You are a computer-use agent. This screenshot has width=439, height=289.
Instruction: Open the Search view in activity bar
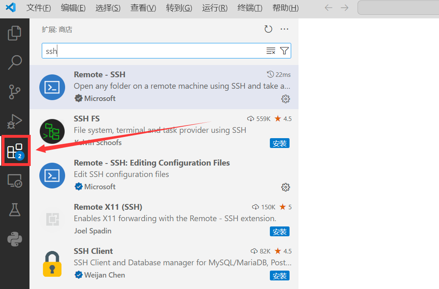[15, 63]
